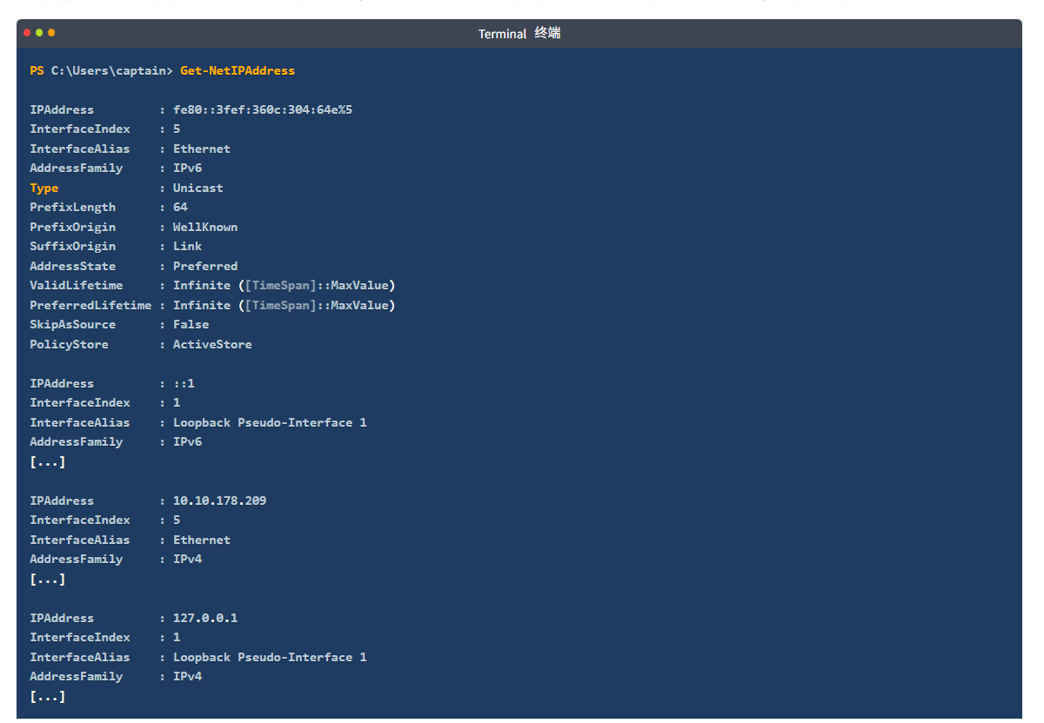Click the 'PS C:\Users\captain>' prompt

pyautogui.click(x=102, y=70)
